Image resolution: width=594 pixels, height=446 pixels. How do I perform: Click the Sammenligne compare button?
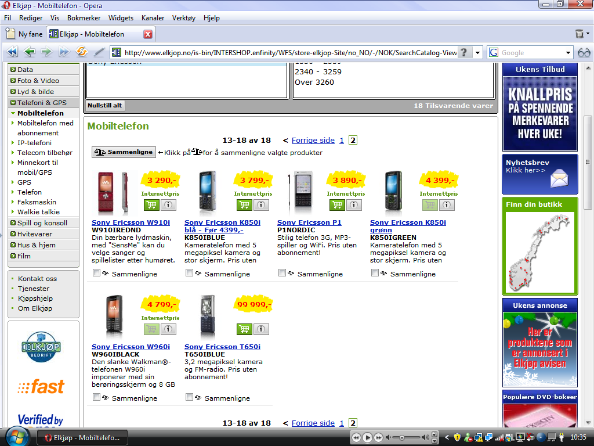[x=124, y=152]
